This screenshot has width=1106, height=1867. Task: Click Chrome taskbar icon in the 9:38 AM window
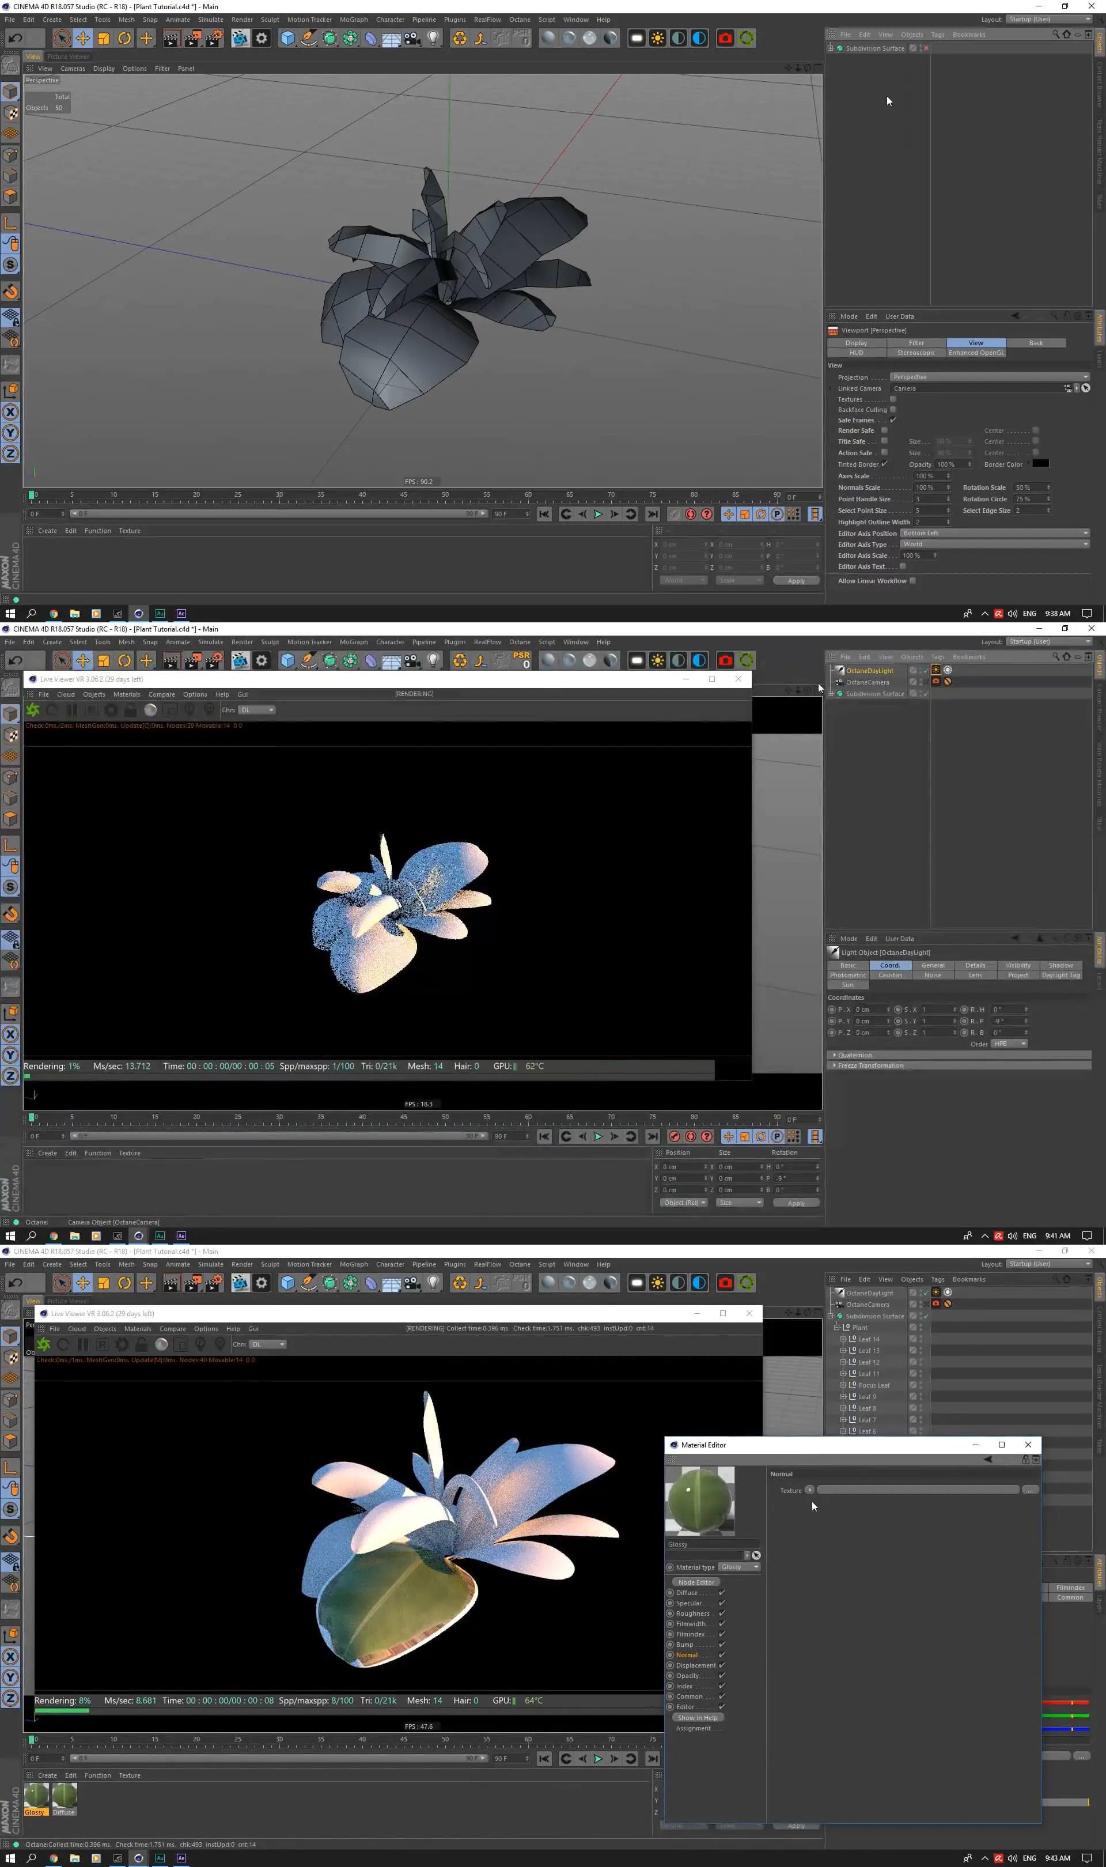click(x=54, y=613)
